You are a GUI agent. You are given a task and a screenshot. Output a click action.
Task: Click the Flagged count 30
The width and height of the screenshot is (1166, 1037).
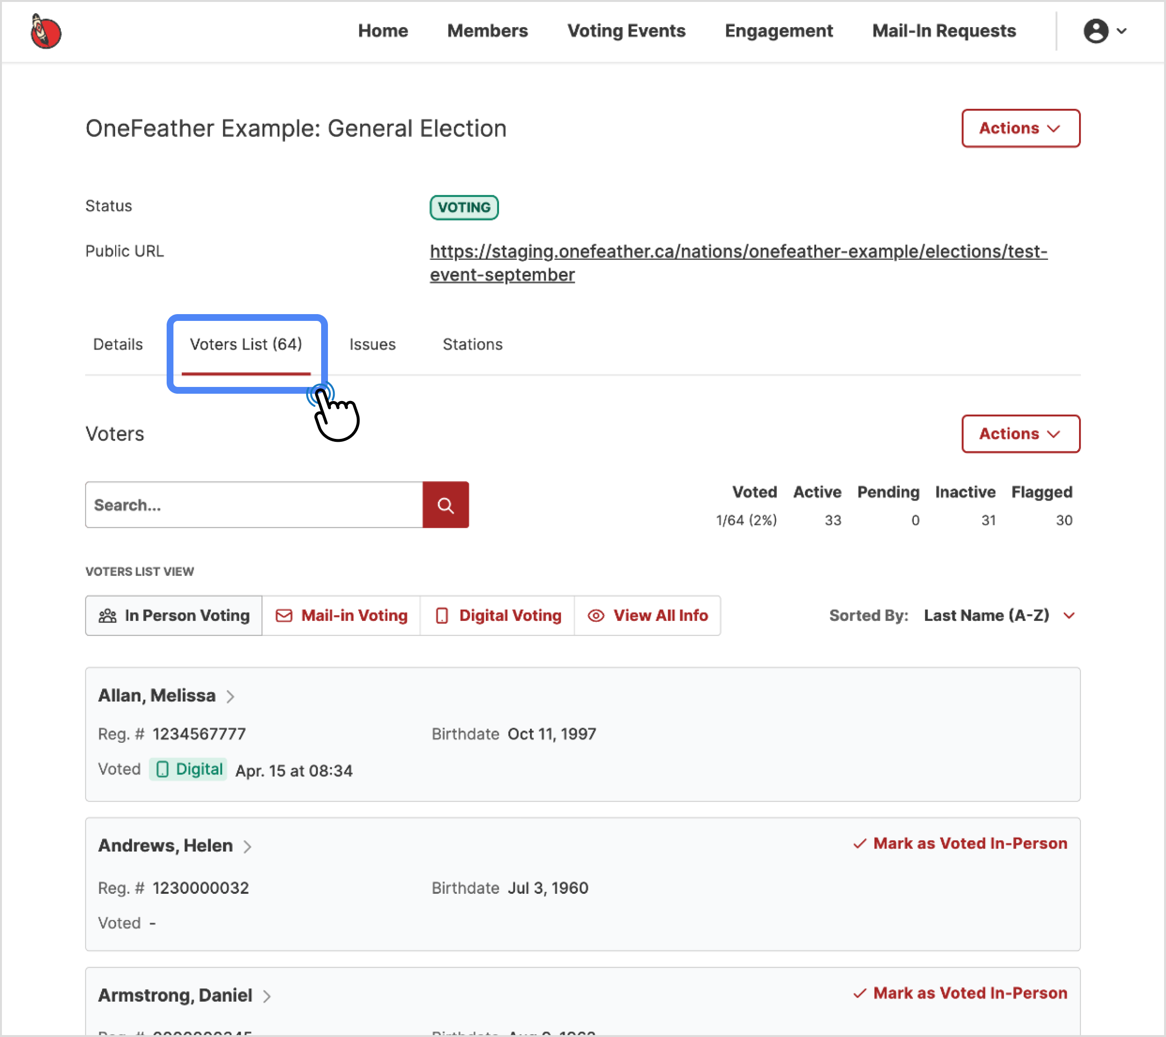pyautogui.click(x=1063, y=520)
